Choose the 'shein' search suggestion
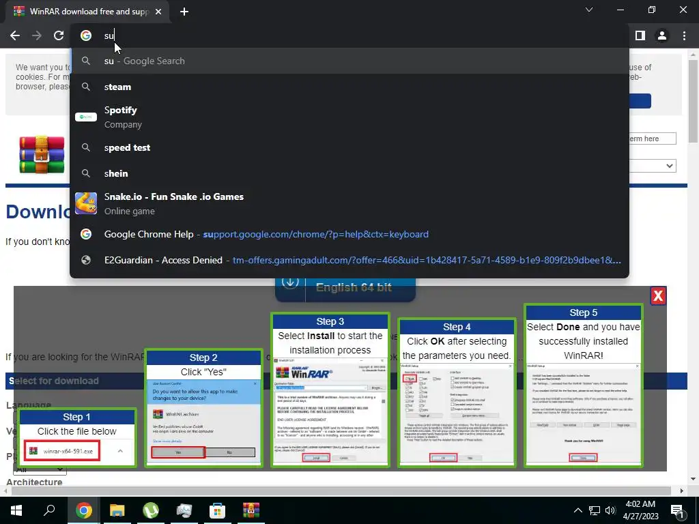The width and height of the screenshot is (699, 524). [x=349, y=173]
